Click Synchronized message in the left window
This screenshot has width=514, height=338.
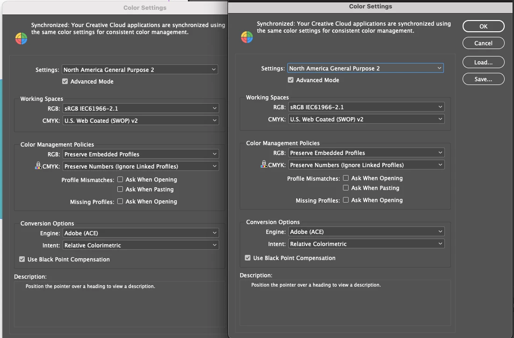(x=128, y=28)
